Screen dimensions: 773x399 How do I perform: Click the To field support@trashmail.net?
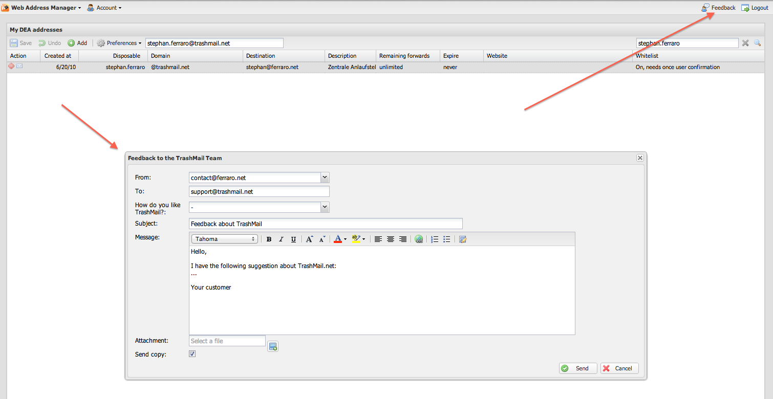click(259, 191)
